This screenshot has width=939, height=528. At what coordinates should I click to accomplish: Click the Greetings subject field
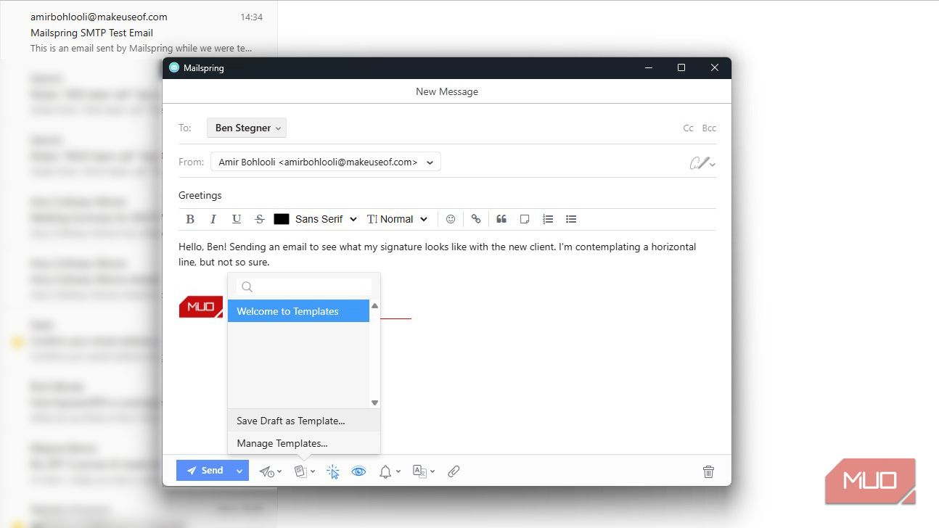click(x=447, y=195)
